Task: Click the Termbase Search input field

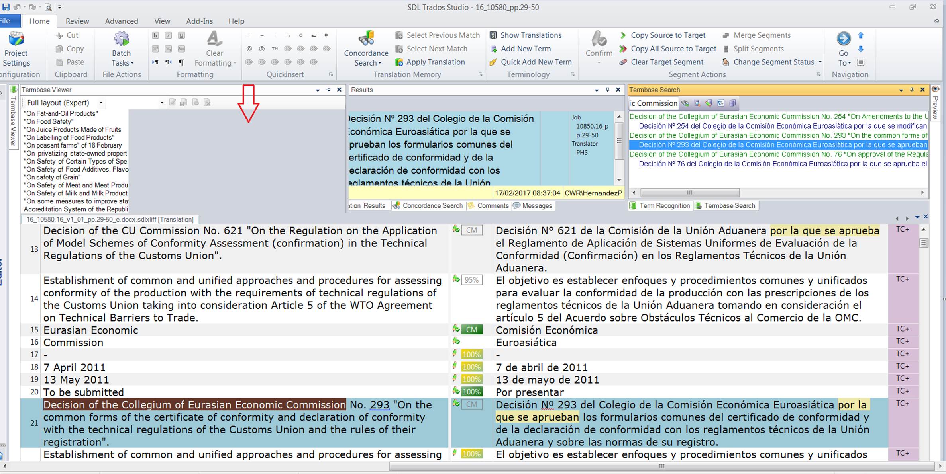Action: point(654,103)
